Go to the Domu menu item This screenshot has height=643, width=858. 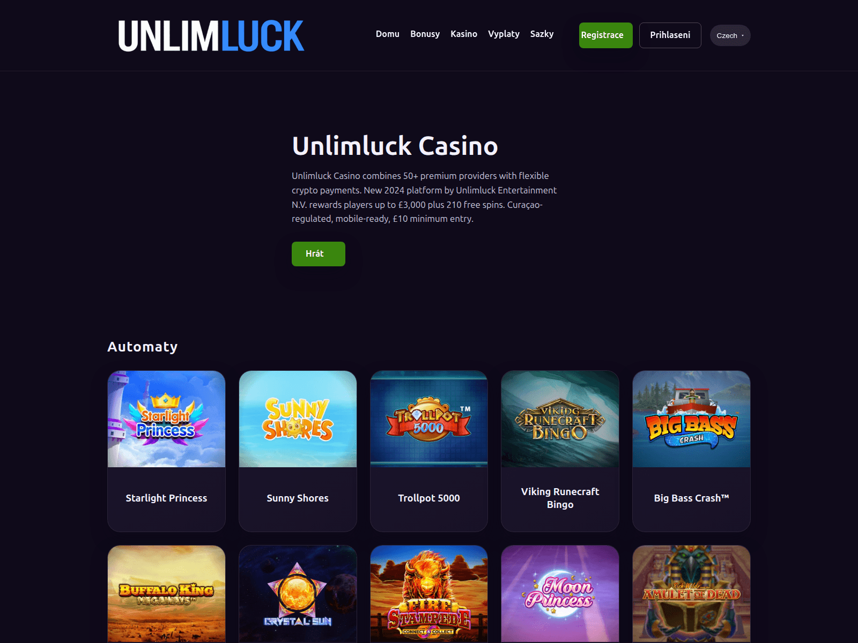[387, 34]
